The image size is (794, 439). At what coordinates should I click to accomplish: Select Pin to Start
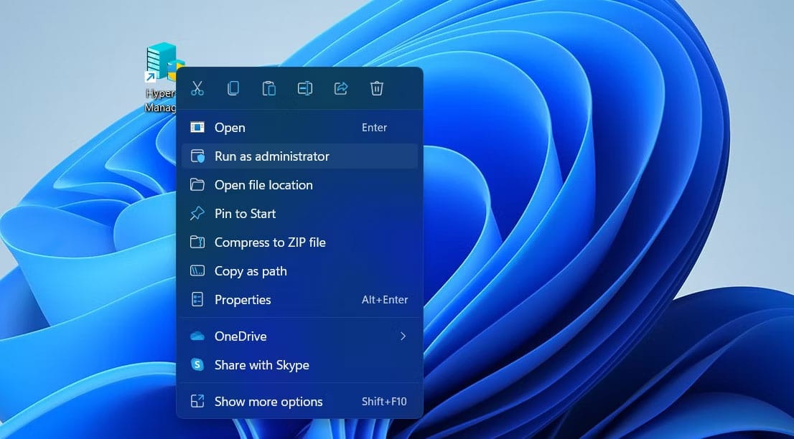click(300, 214)
